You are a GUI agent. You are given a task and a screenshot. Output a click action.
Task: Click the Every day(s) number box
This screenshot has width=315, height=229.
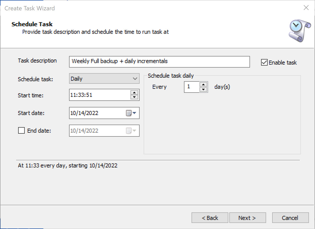tap(192, 87)
